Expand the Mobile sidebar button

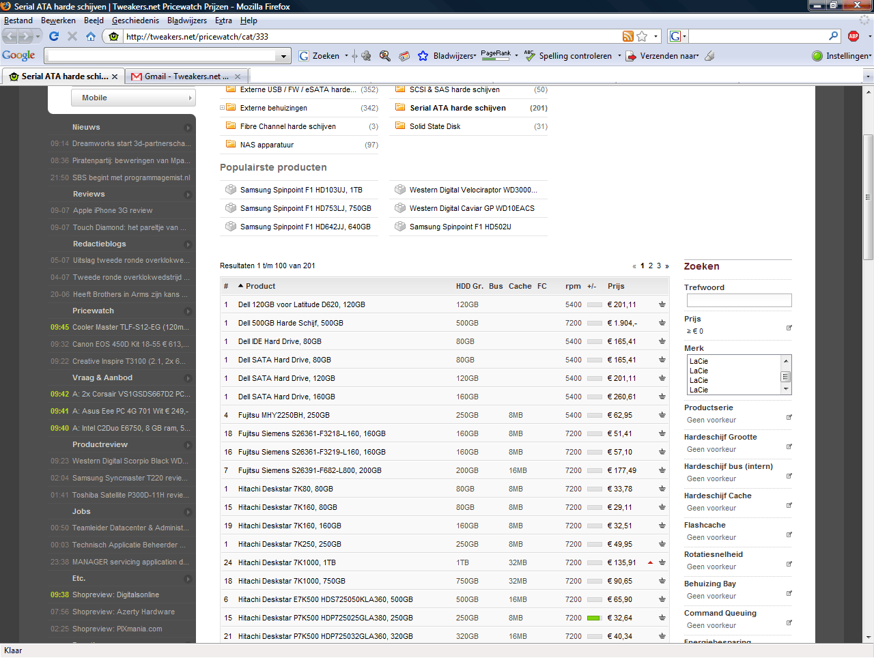click(x=133, y=98)
